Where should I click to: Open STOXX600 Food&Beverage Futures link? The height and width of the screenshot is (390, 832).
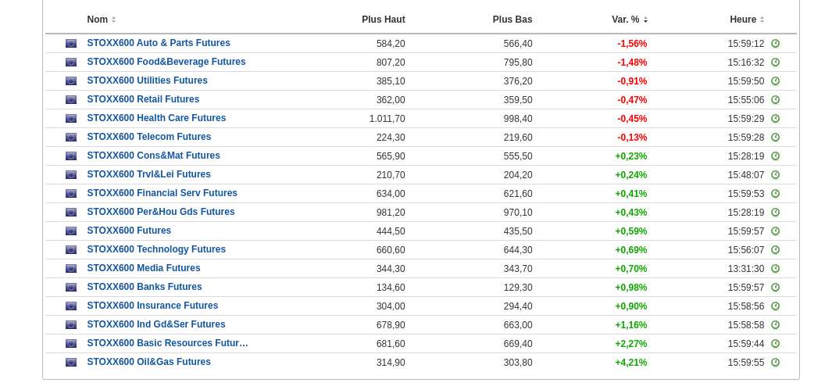(x=166, y=62)
